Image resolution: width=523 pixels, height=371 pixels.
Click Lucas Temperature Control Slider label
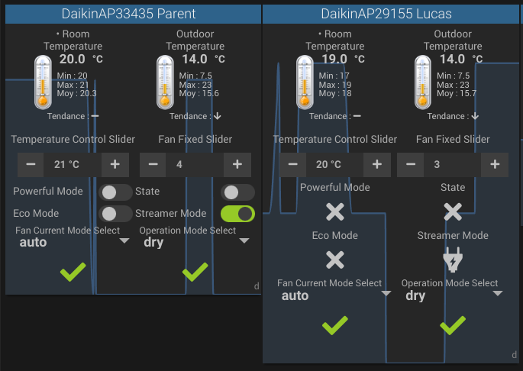(x=335, y=139)
